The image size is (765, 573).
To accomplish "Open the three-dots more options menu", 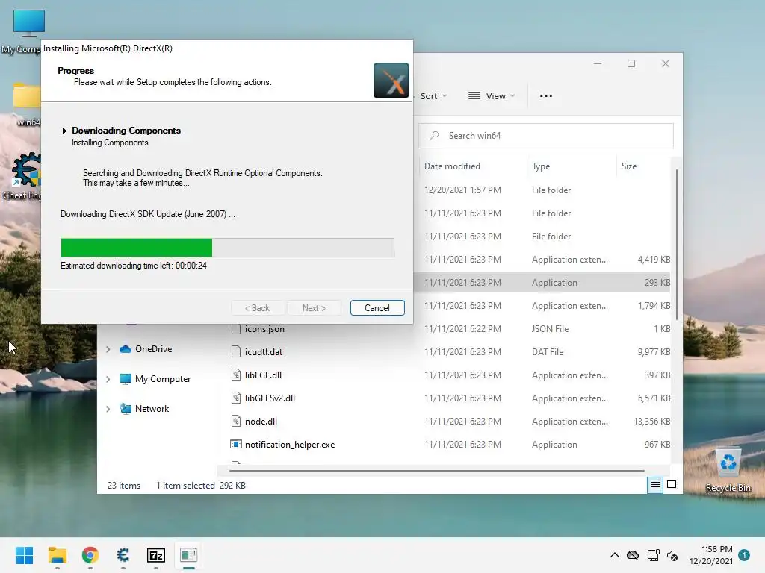I will 546,96.
